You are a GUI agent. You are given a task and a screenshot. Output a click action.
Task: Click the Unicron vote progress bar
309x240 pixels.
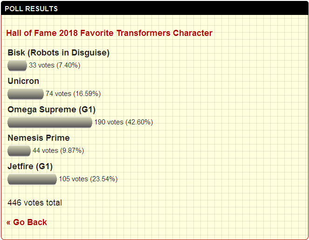[x=26, y=94]
